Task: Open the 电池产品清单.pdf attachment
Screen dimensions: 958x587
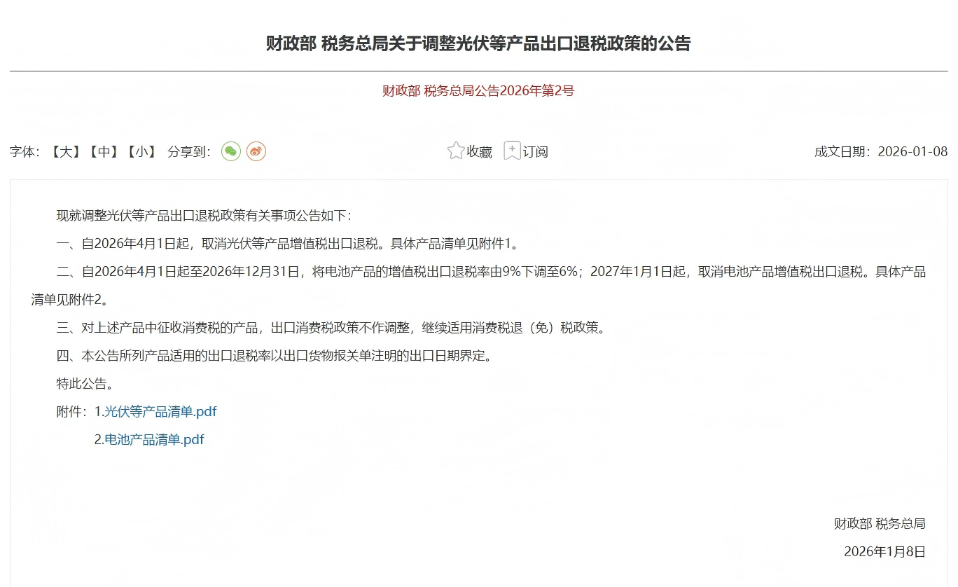Action: 153,440
